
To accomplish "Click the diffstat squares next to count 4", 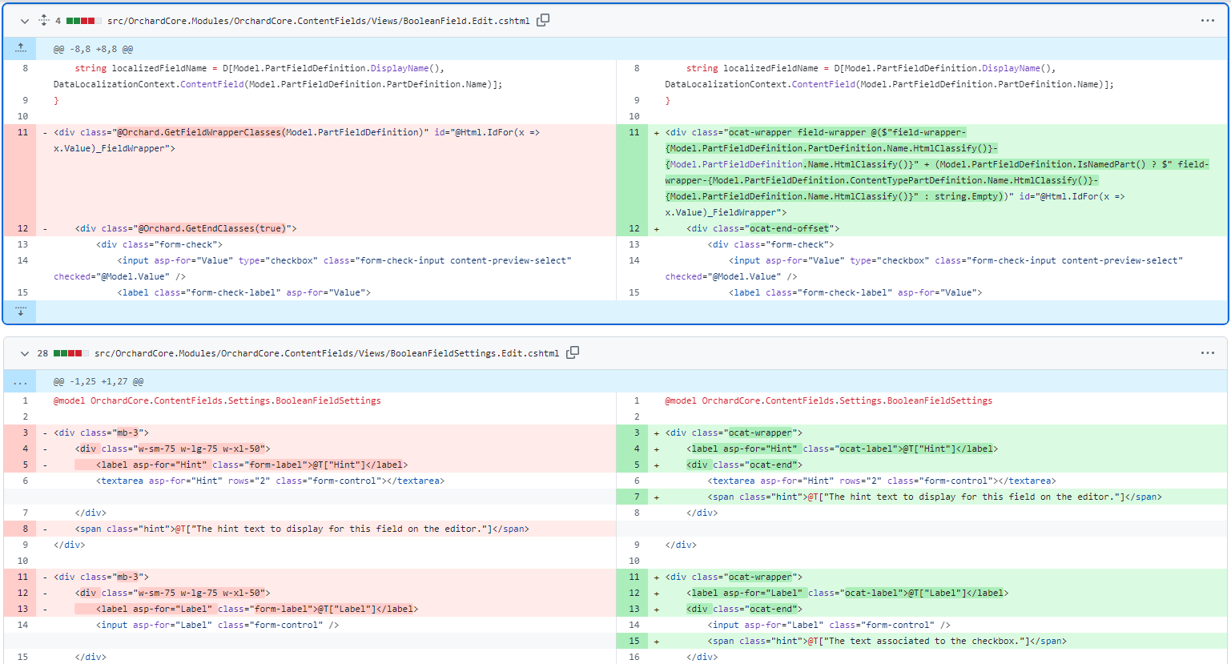I will tap(83, 21).
